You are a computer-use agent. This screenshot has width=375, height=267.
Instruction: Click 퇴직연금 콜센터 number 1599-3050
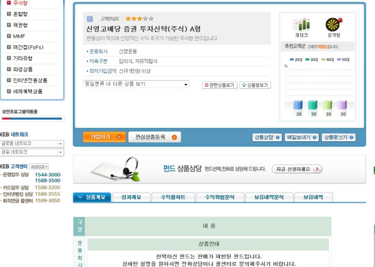tap(47, 201)
